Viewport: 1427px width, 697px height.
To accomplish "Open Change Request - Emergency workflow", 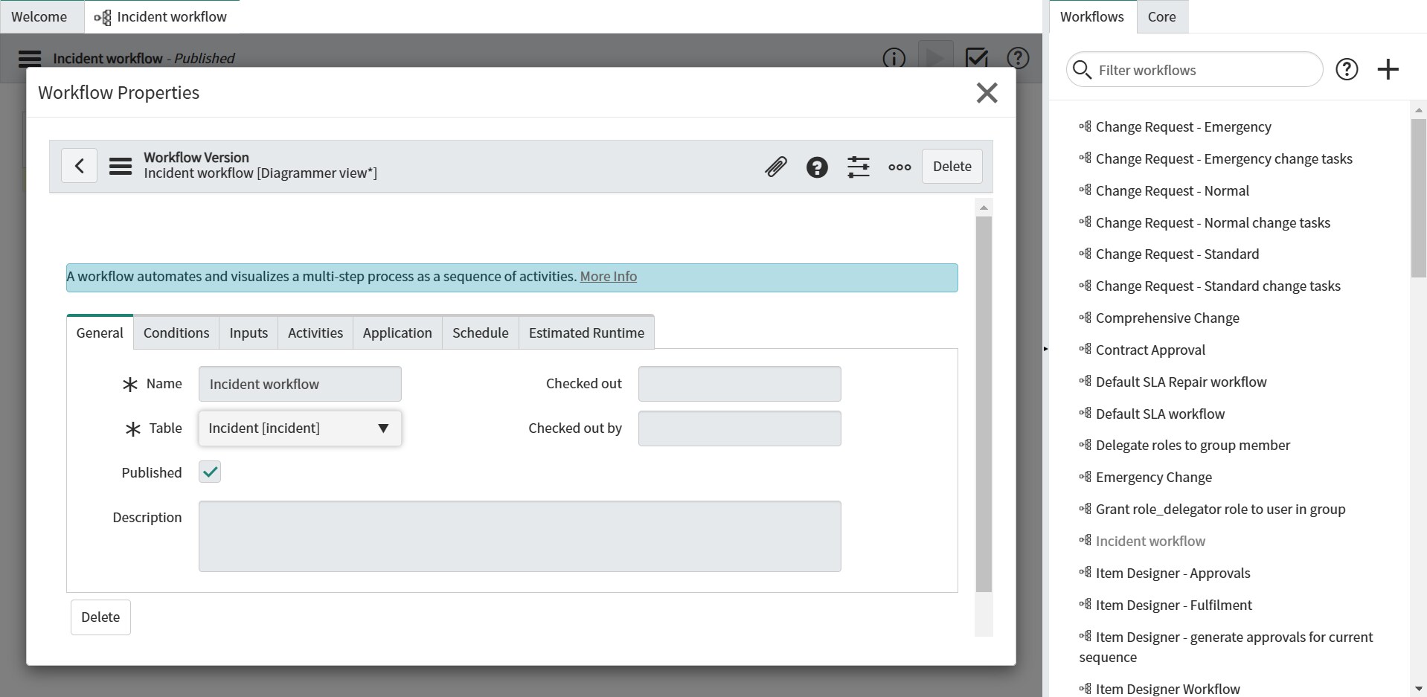I will (1183, 127).
